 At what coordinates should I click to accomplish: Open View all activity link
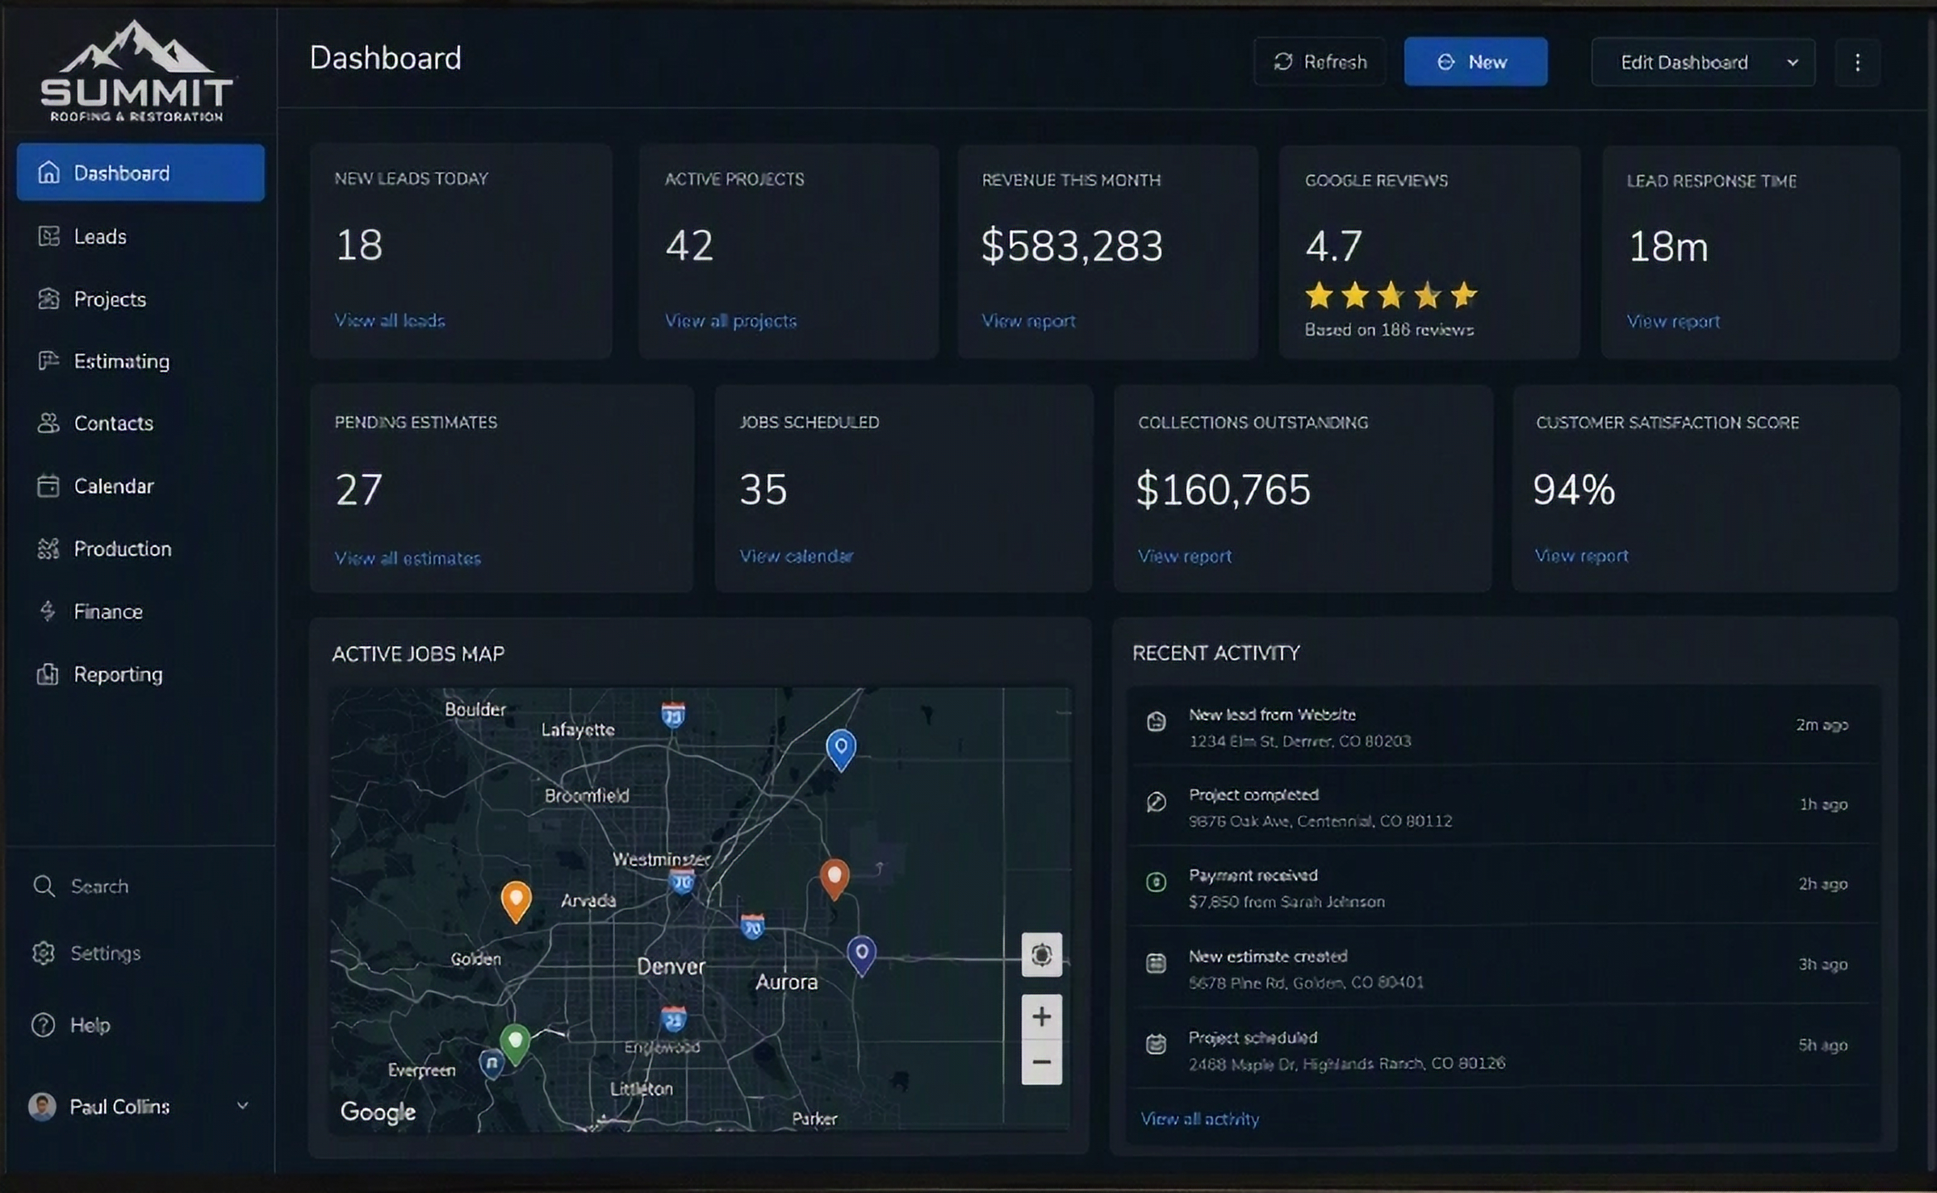pos(1199,1119)
